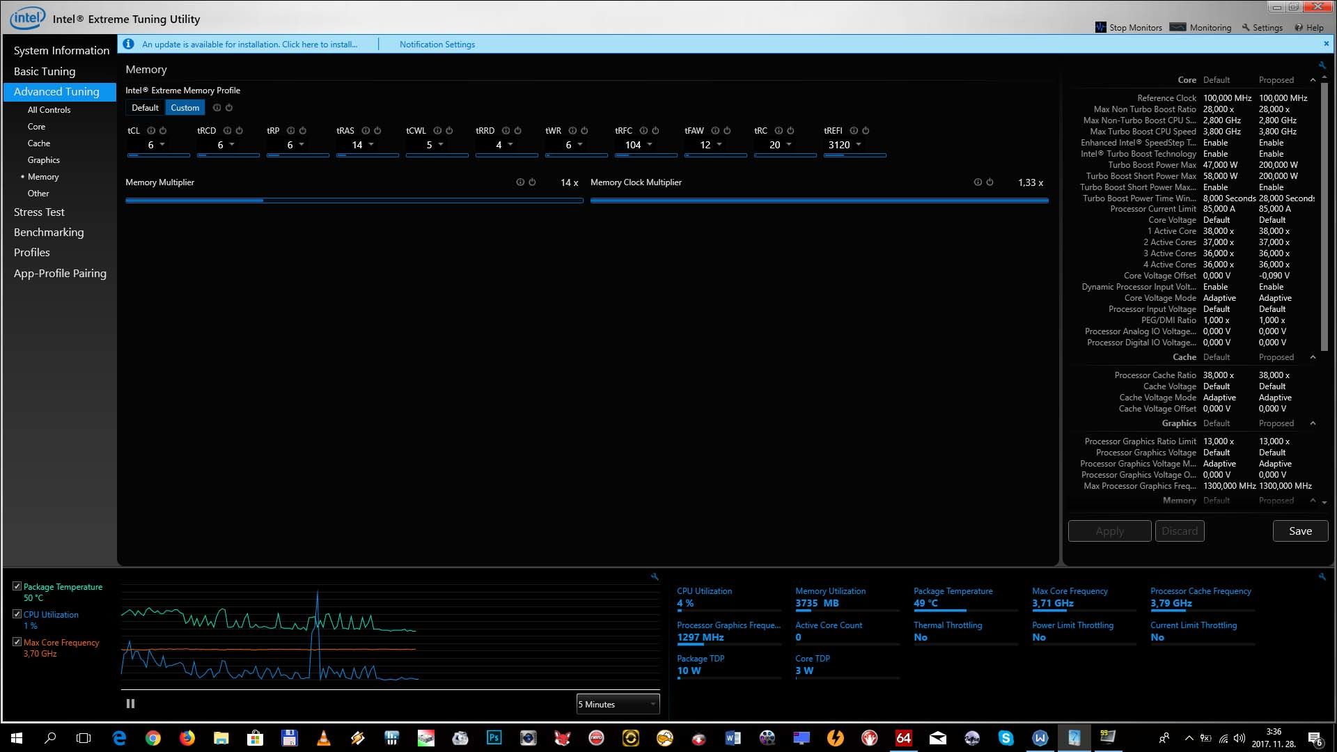Open Help from top toolbar
Image resolution: width=1337 pixels, height=752 pixels.
point(1309,28)
